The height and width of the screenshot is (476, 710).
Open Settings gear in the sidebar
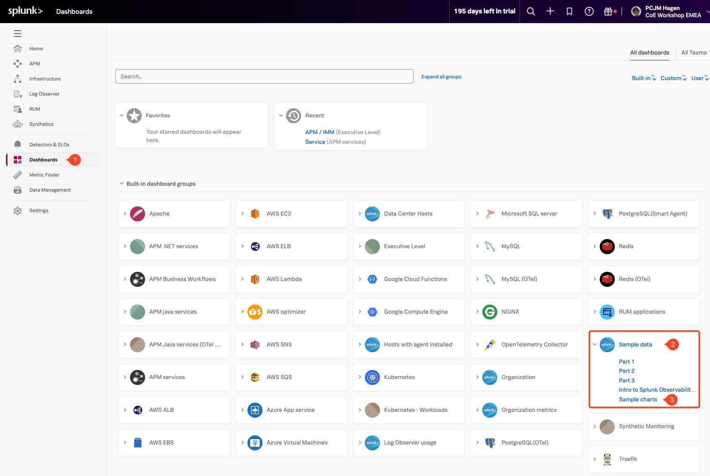point(38,211)
